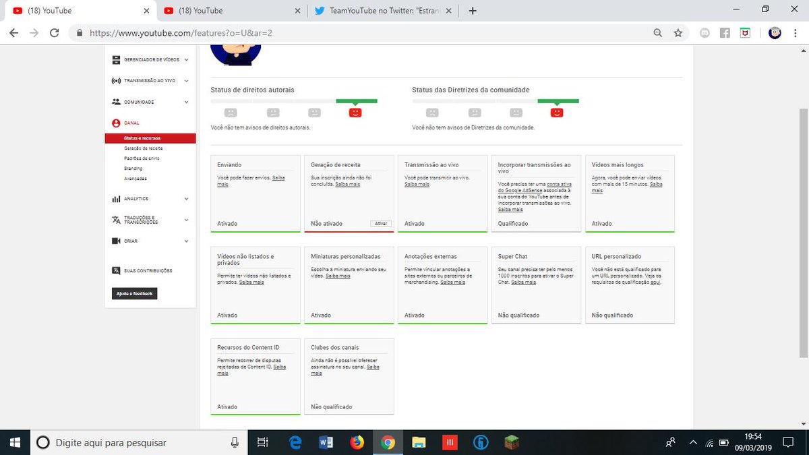Viewport: 809px width, 455px height.
Task: Click the Transmissão ao vivo broadcast icon
Action: click(116, 80)
